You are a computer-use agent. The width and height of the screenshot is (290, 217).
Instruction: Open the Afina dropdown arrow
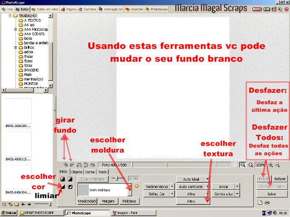208,194
